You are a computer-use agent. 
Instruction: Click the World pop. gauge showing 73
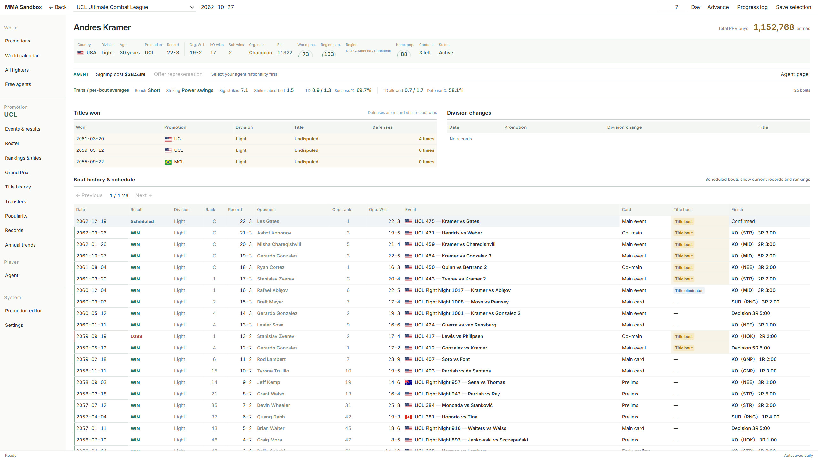305,54
